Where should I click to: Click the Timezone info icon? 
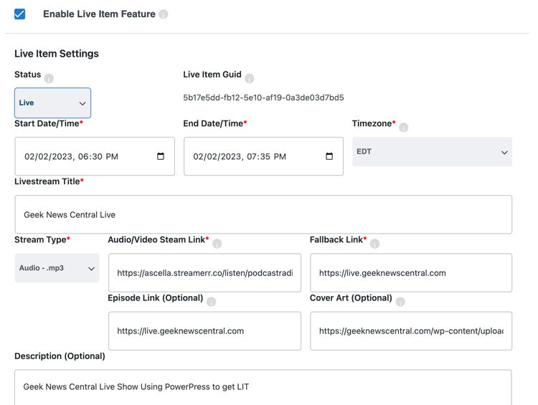pyautogui.click(x=404, y=128)
